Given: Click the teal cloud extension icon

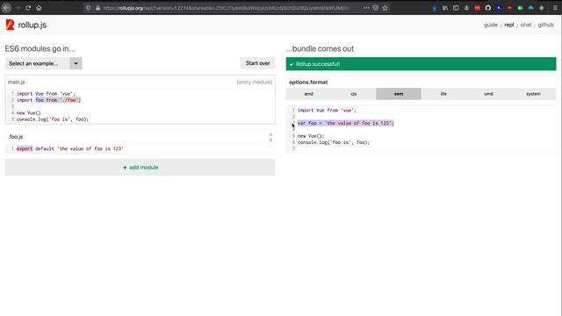Looking at the screenshot, I should (x=530, y=8).
